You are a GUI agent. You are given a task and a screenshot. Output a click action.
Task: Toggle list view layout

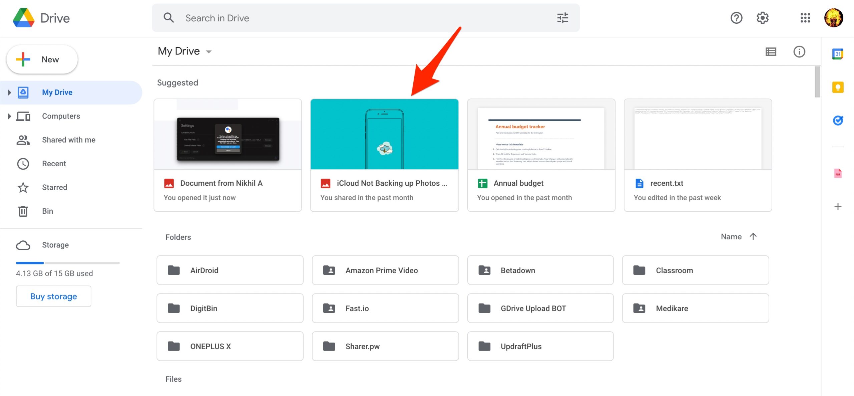(x=771, y=51)
